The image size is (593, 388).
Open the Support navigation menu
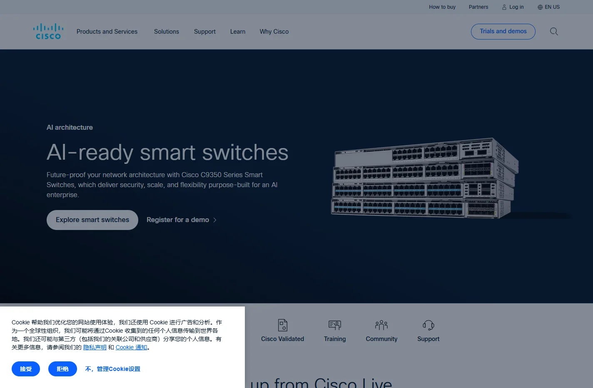[x=205, y=32]
